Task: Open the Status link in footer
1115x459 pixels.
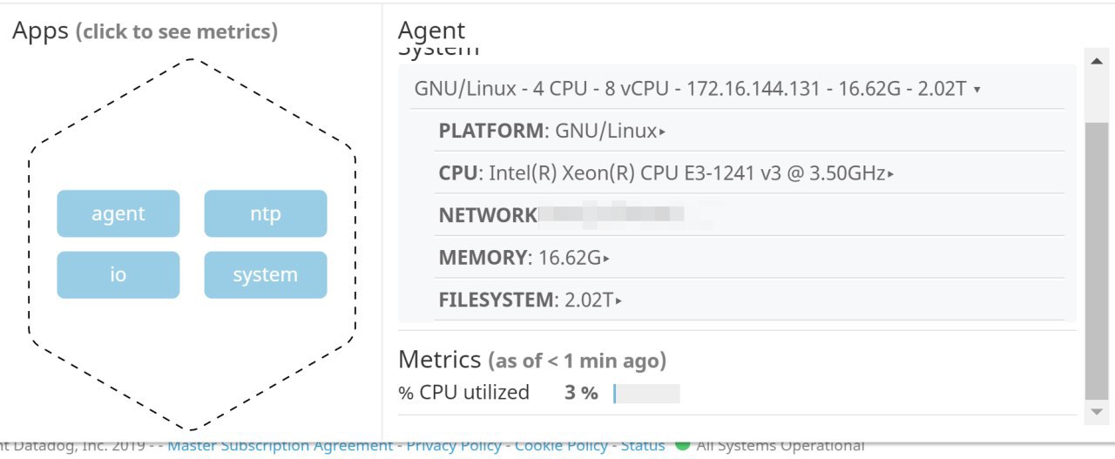Action: 642,446
